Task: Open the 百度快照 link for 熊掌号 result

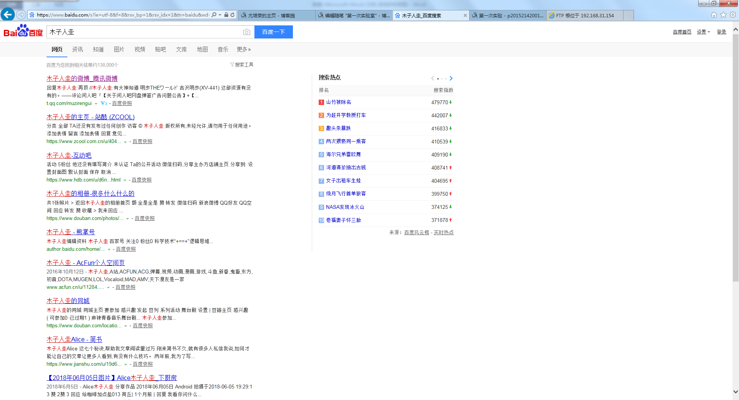Action: coord(126,249)
